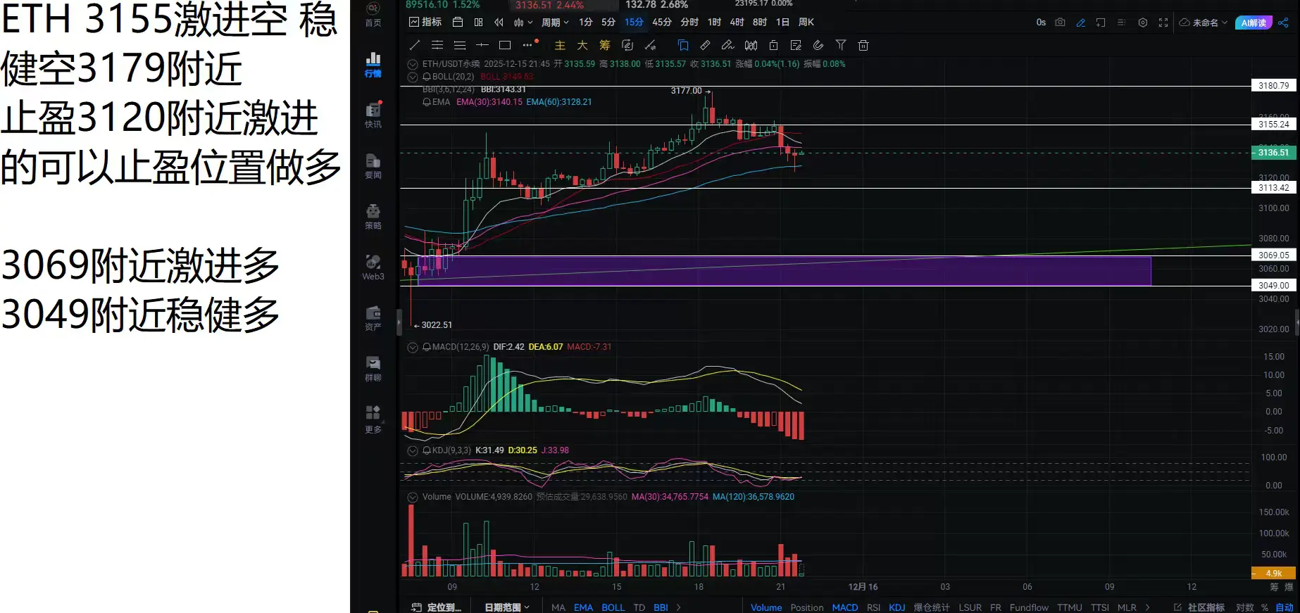Viewport: 1300px width, 613px height.
Task: Click the blue bookmark drawing icon
Action: click(682, 45)
